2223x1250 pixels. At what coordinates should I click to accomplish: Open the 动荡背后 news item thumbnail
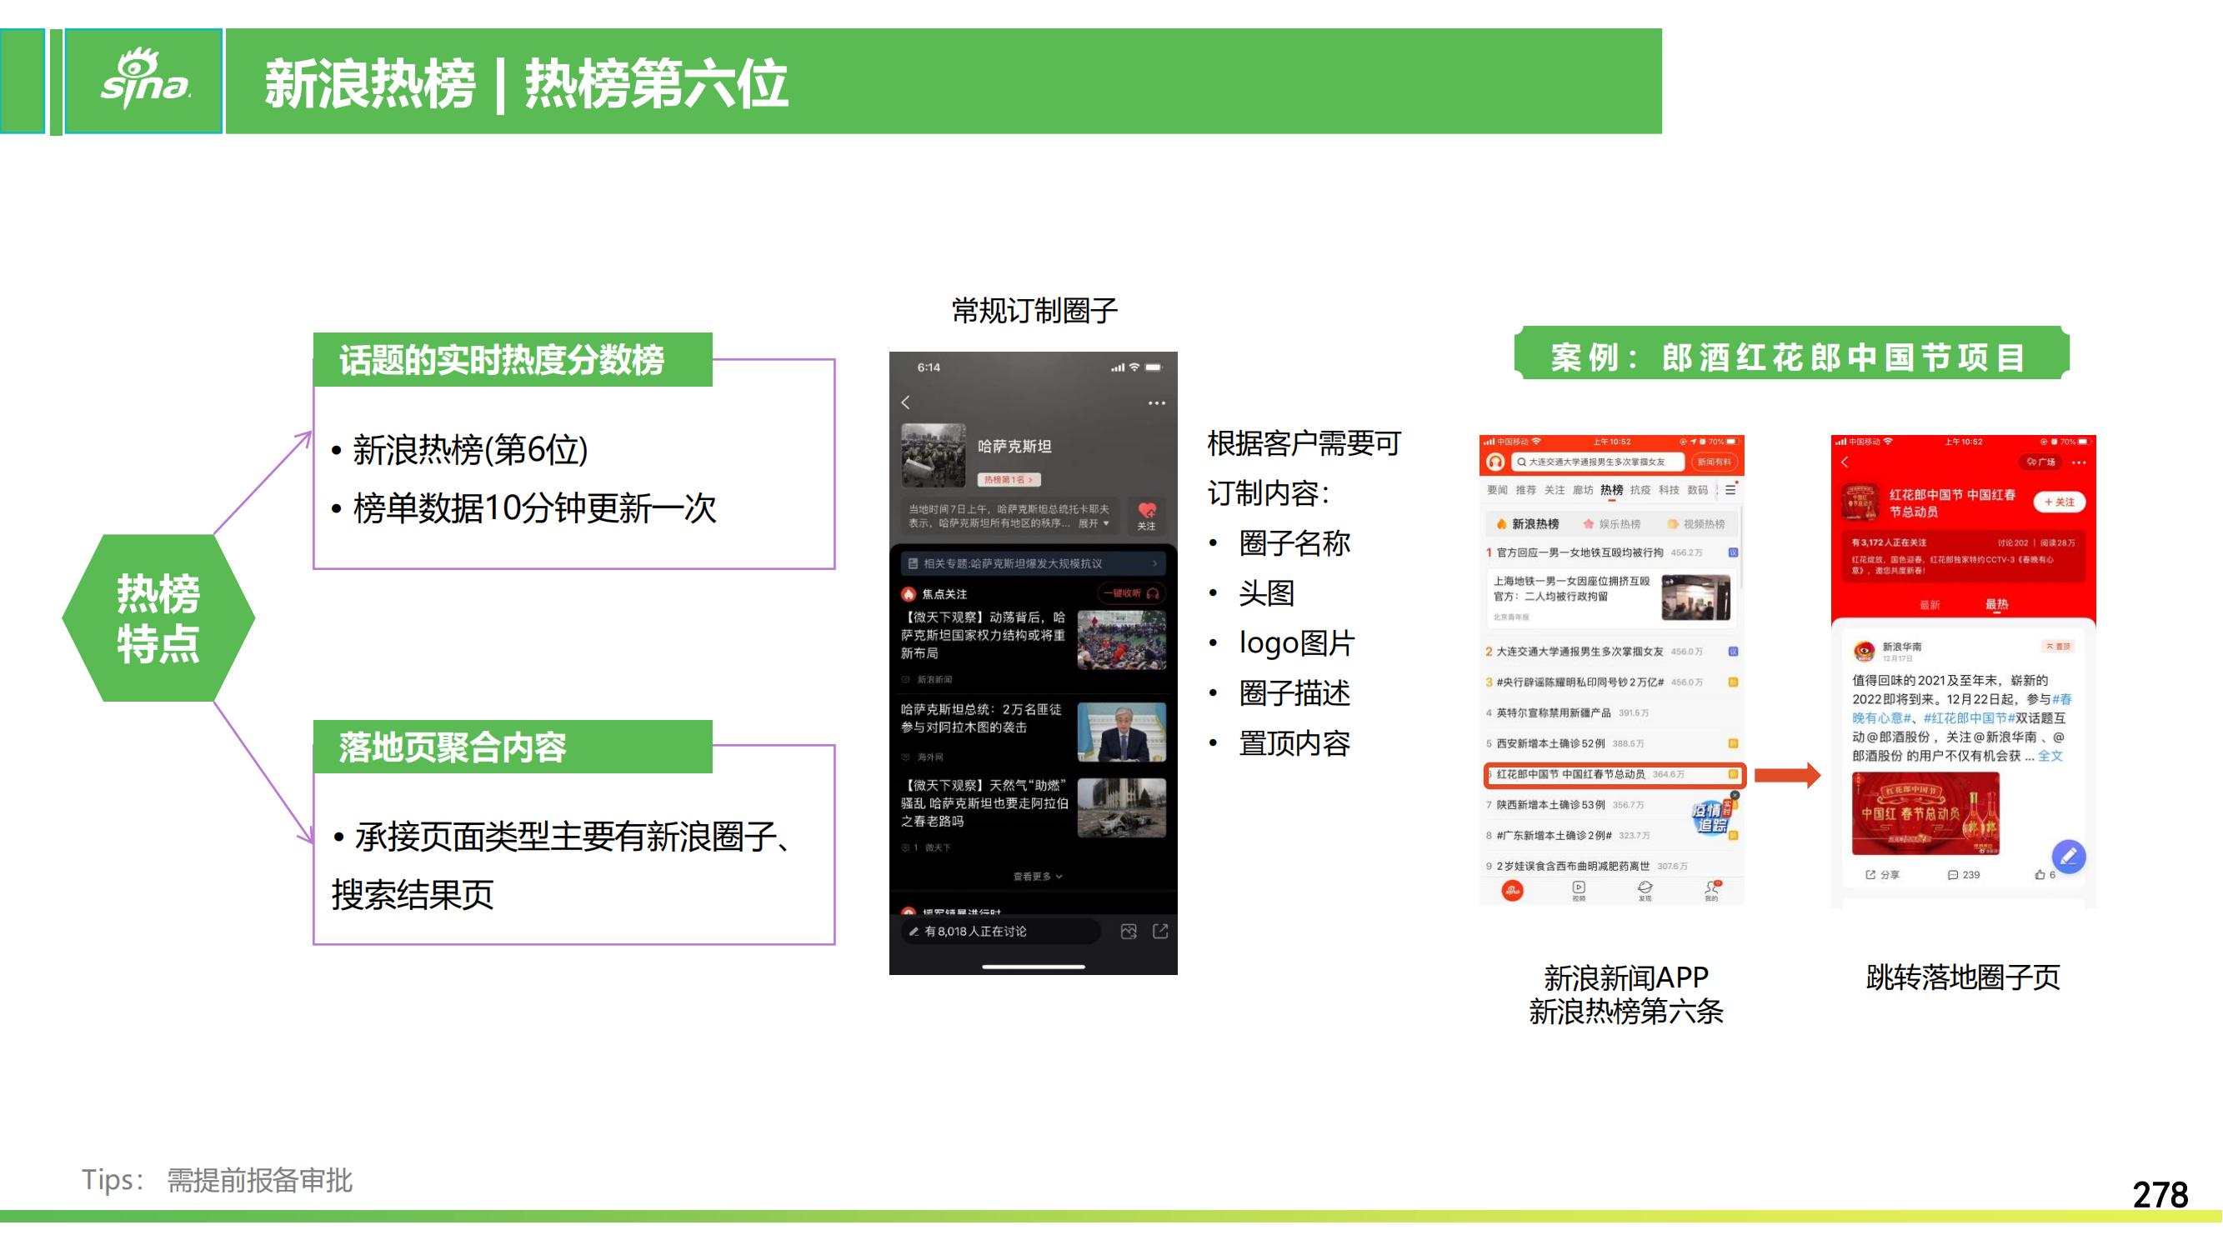click(1121, 640)
